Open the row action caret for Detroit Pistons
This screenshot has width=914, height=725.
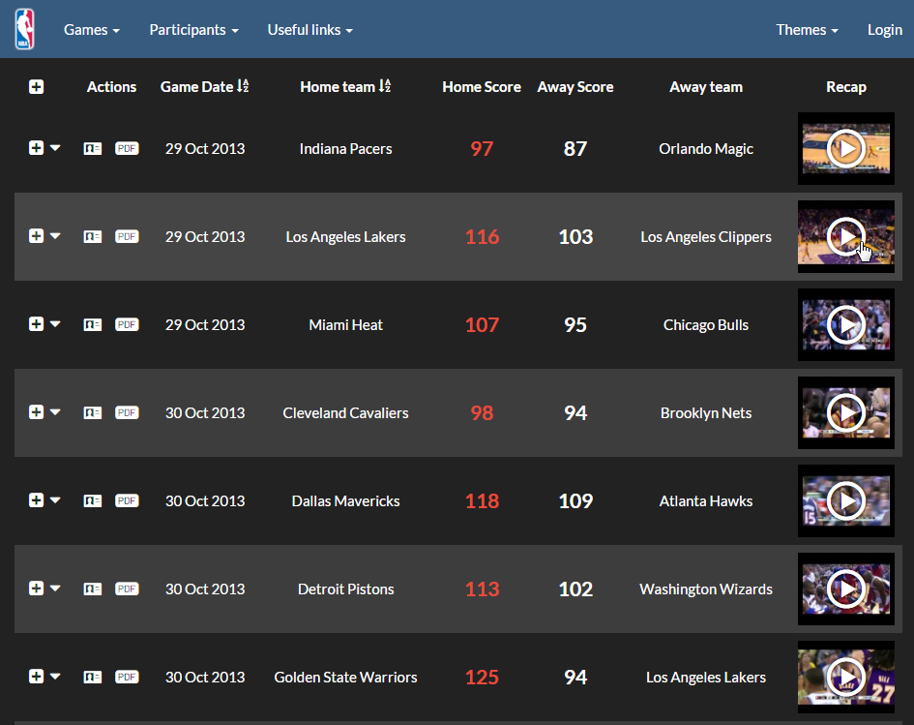coord(55,589)
